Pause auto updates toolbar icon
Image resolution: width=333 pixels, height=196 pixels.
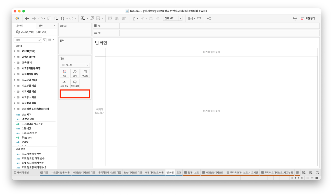(63, 18)
